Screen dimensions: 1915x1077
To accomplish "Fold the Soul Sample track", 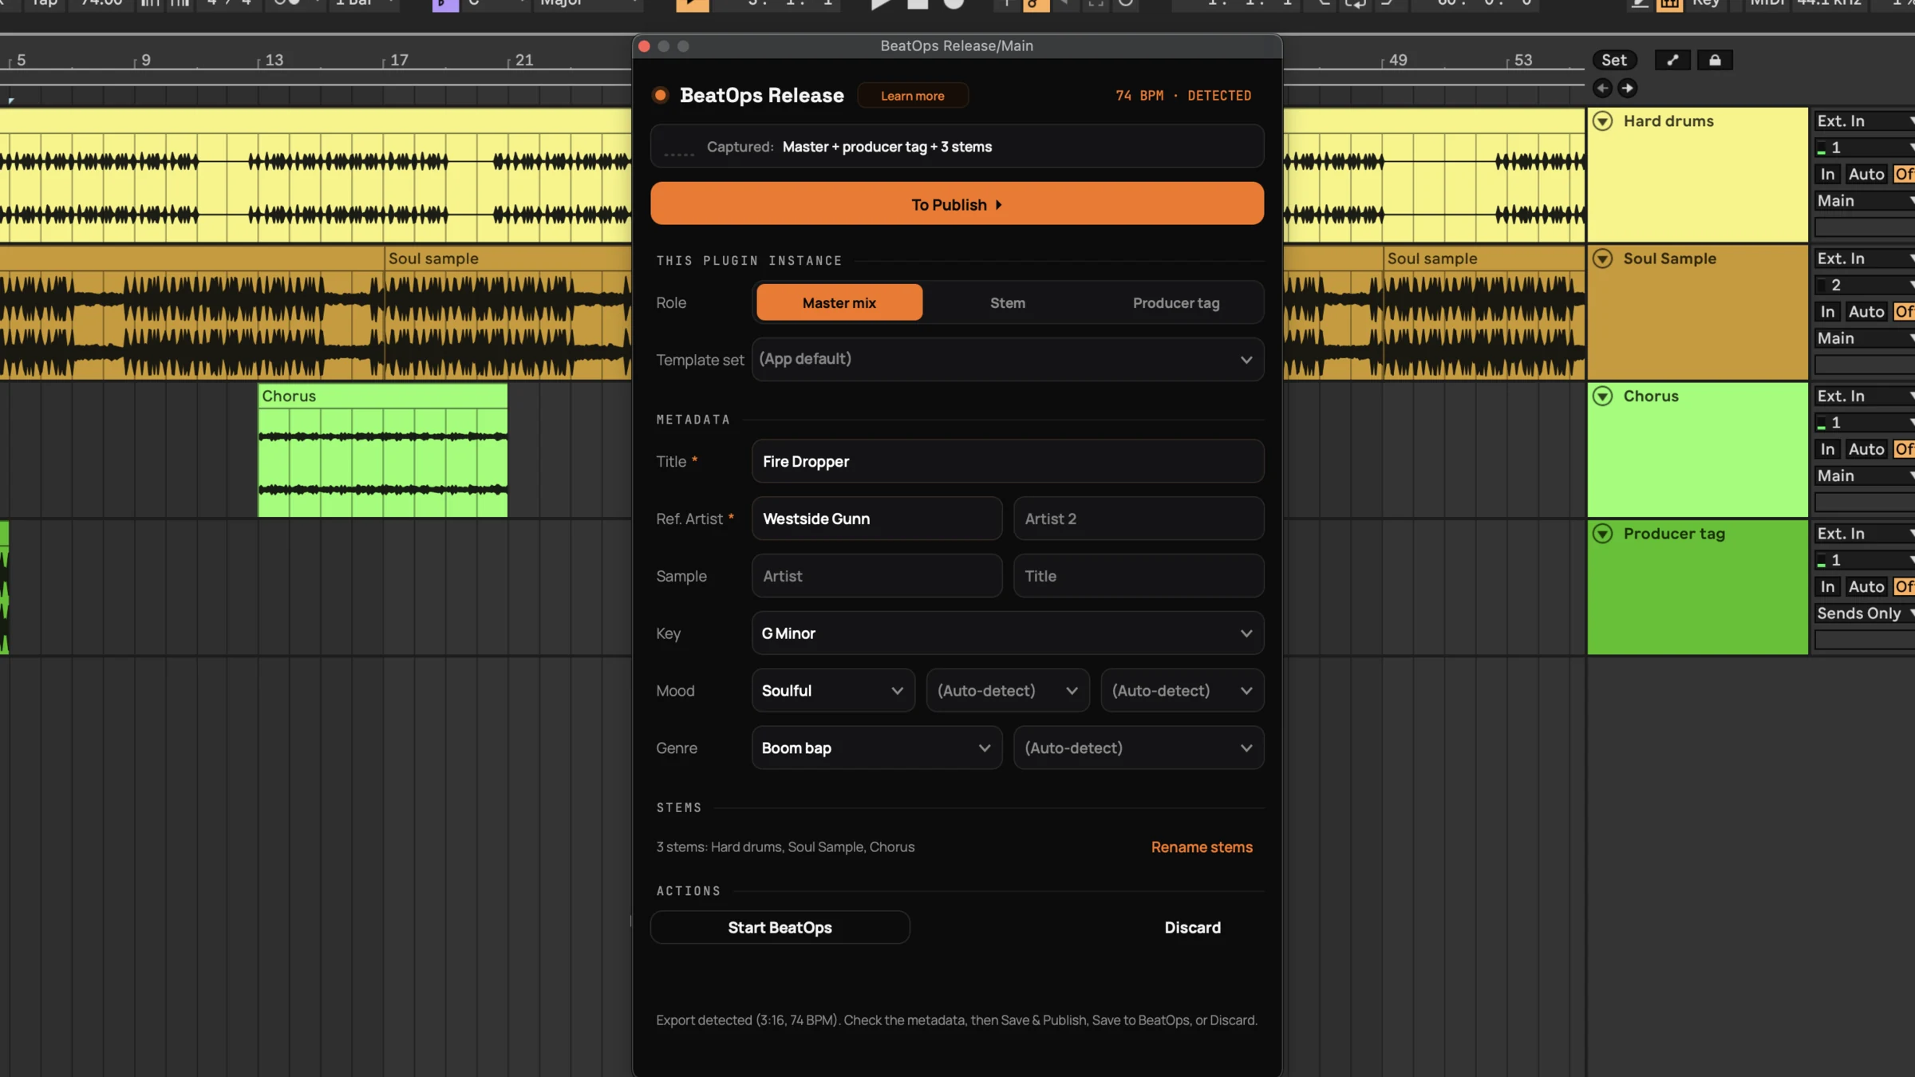I will [x=1603, y=258].
